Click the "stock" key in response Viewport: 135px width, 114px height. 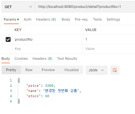tap(33, 96)
